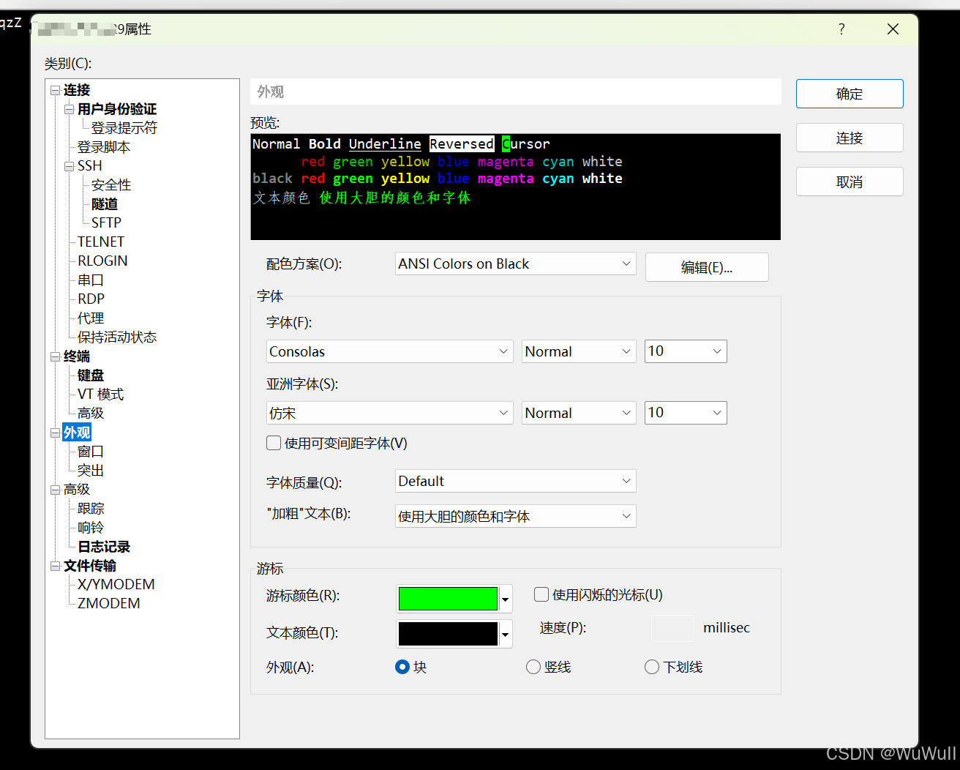Click the 确定 button
The height and width of the screenshot is (770, 960).
(850, 94)
